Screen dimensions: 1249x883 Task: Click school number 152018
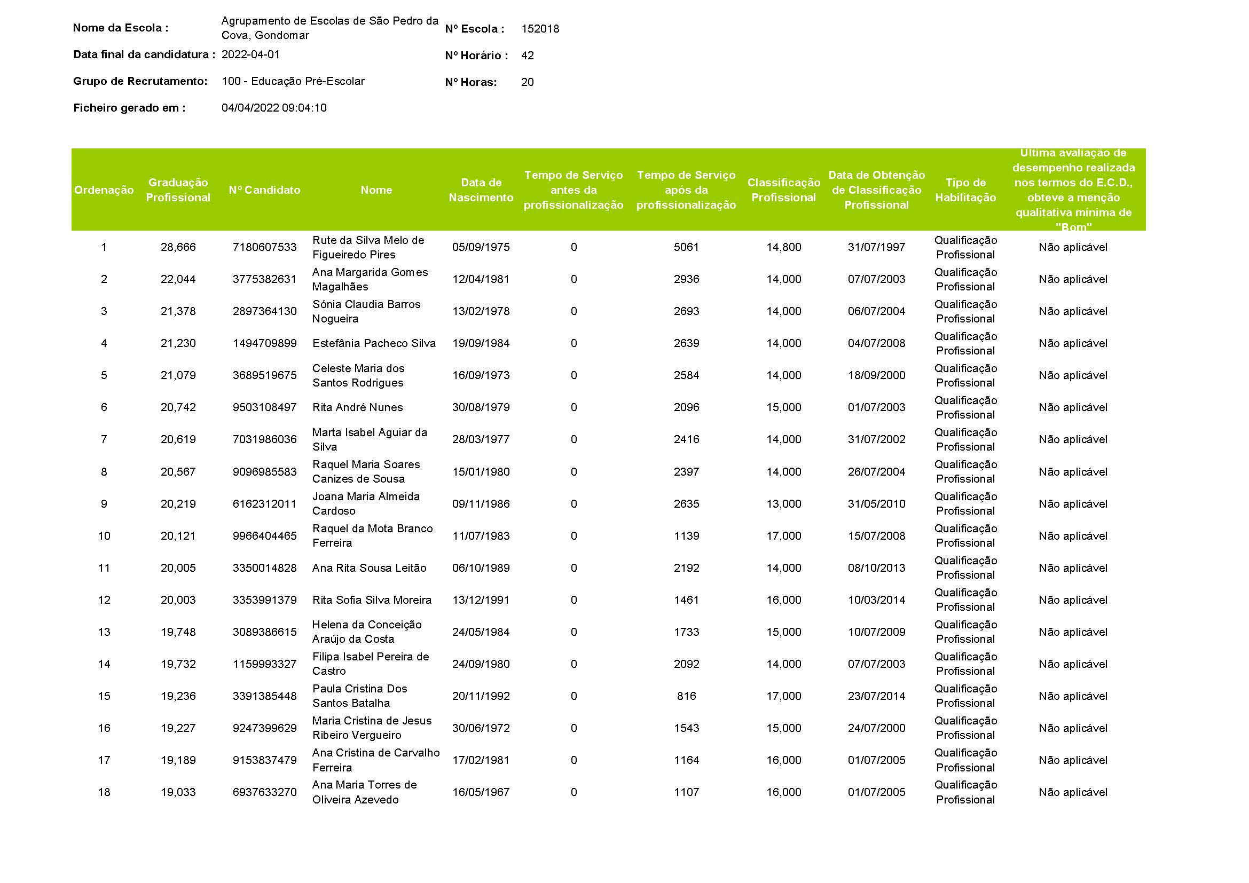[540, 29]
